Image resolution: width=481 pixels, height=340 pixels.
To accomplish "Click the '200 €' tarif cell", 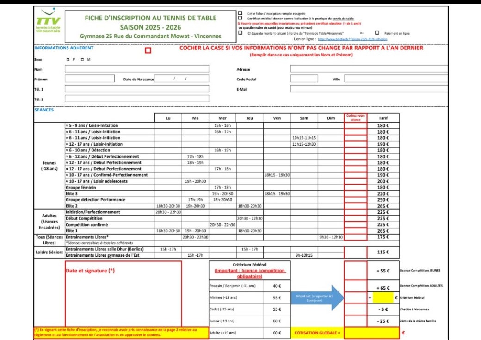I will point(383,181).
